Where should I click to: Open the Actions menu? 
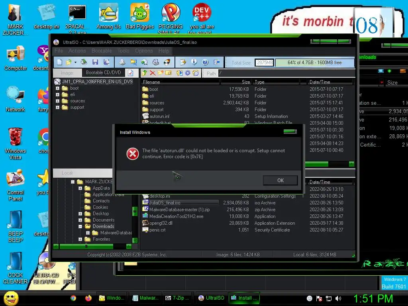pos(77,51)
